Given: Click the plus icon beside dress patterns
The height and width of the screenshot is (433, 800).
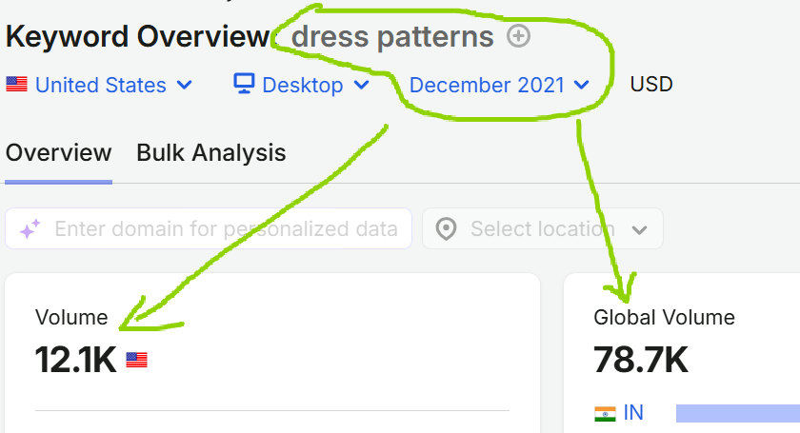Looking at the screenshot, I should tap(518, 36).
